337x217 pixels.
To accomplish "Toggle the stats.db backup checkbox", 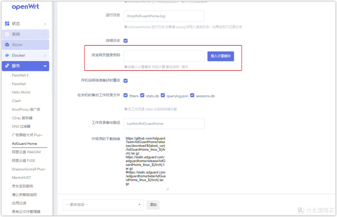I will [142, 95].
